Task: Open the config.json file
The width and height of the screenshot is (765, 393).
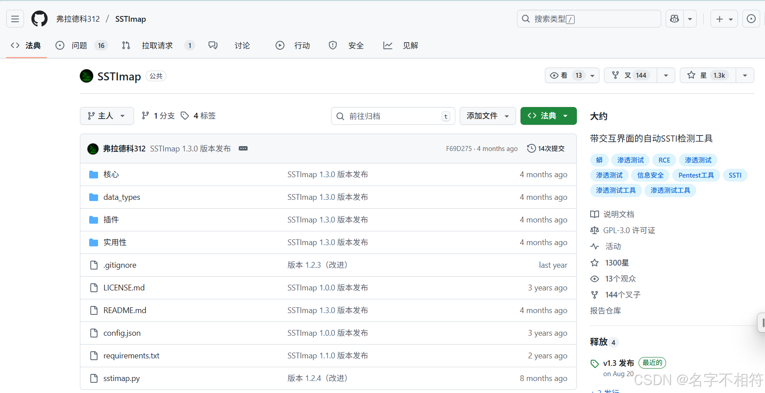Action: pyautogui.click(x=122, y=333)
